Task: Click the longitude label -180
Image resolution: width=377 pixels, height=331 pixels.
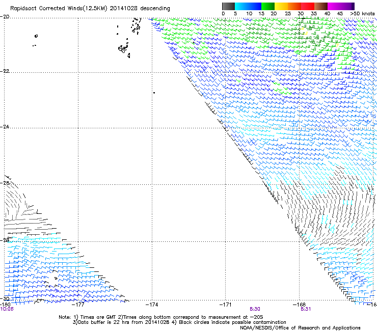Action: (x=6, y=305)
